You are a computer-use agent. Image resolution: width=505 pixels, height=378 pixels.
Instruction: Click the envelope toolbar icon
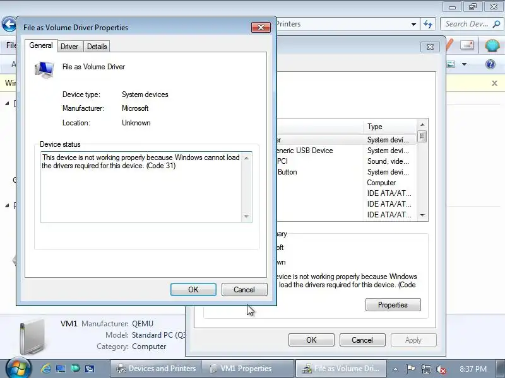click(466, 45)
